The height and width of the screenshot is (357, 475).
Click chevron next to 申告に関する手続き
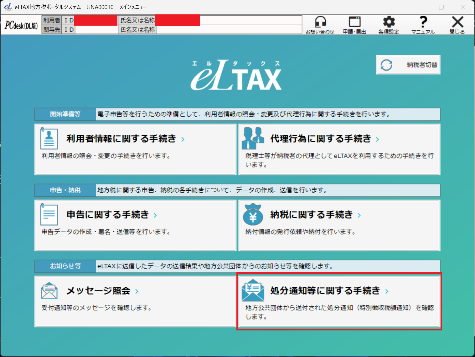point(155,215)
